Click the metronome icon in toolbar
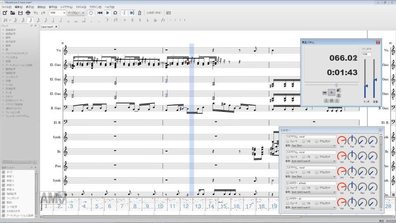 [140, 13]
